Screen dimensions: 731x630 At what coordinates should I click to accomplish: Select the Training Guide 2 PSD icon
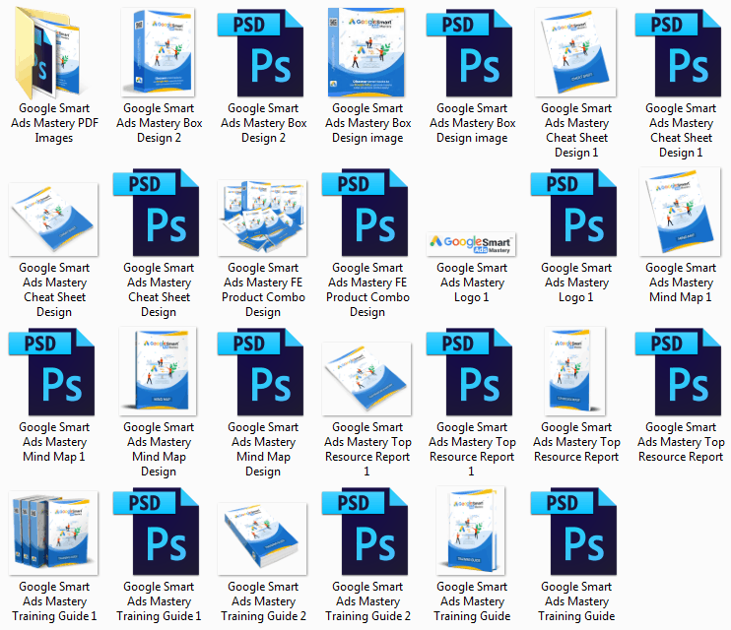tap(366, 532)
